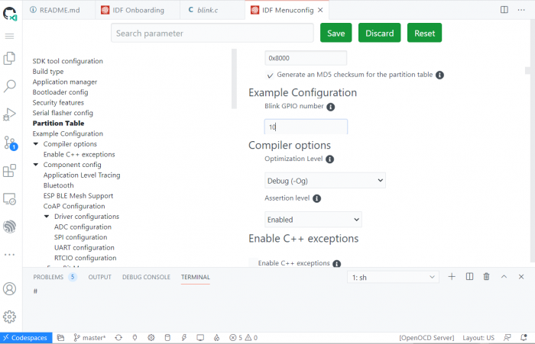Open Run and Debug view
The width and height of the screenshot is (535, 344).
(10, 114)
